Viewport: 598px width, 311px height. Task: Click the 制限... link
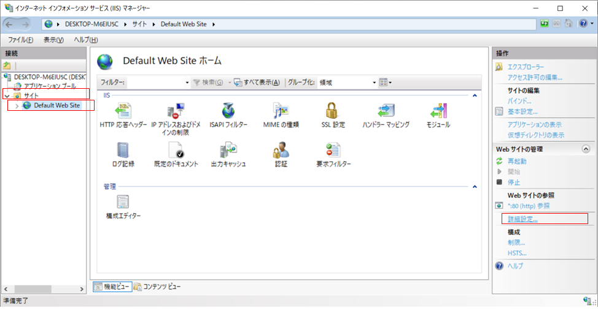point(516,242)
